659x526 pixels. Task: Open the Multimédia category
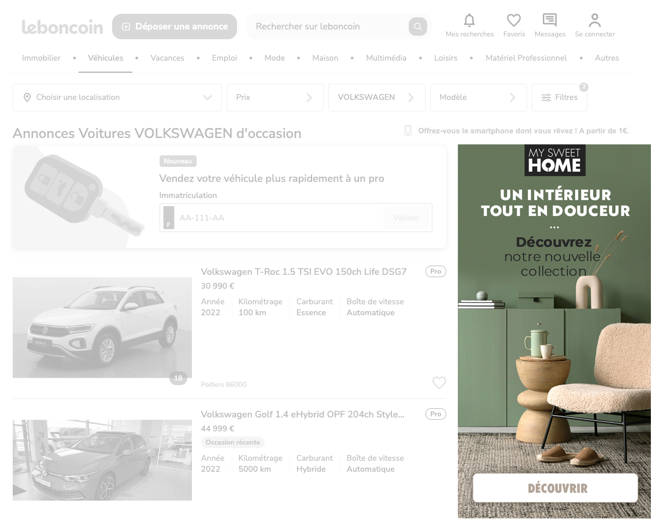(x=386, y=58)
